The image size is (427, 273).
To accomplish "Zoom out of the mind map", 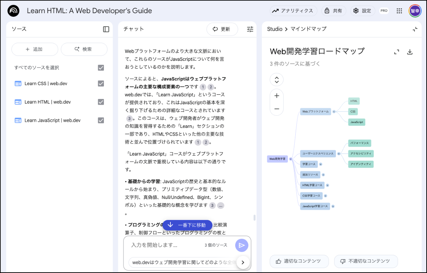I will pyautogui.click(x=277, y=109).
